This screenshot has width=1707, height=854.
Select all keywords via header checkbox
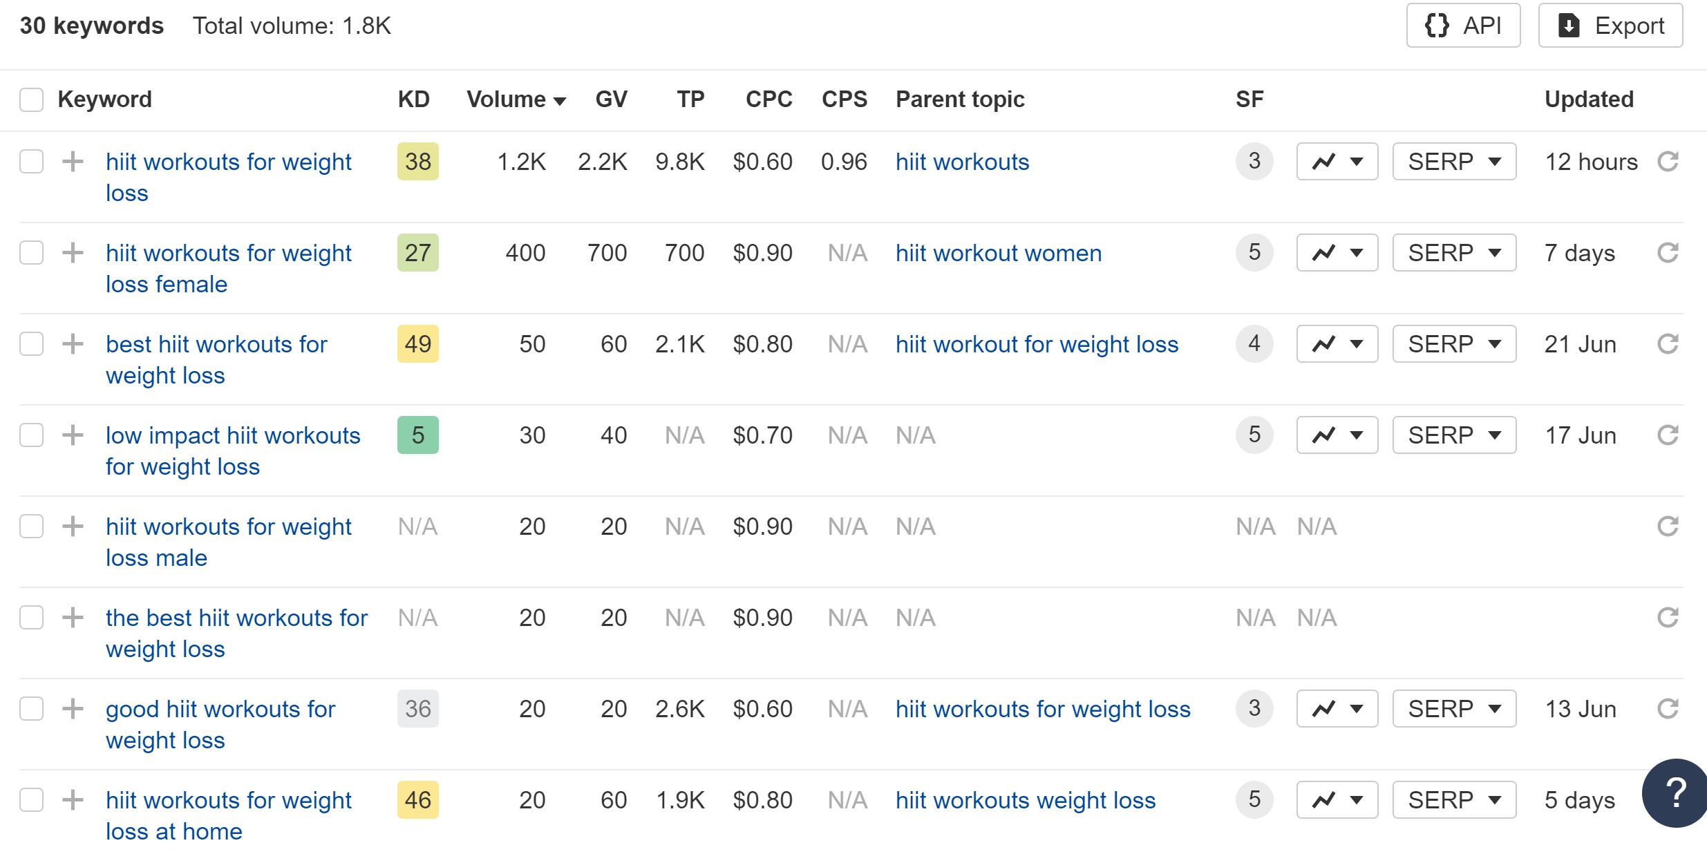click(x=31, y=100)
